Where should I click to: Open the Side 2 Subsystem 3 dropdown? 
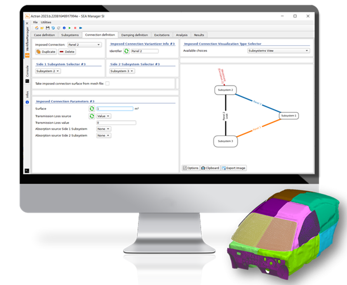(122, 71)
